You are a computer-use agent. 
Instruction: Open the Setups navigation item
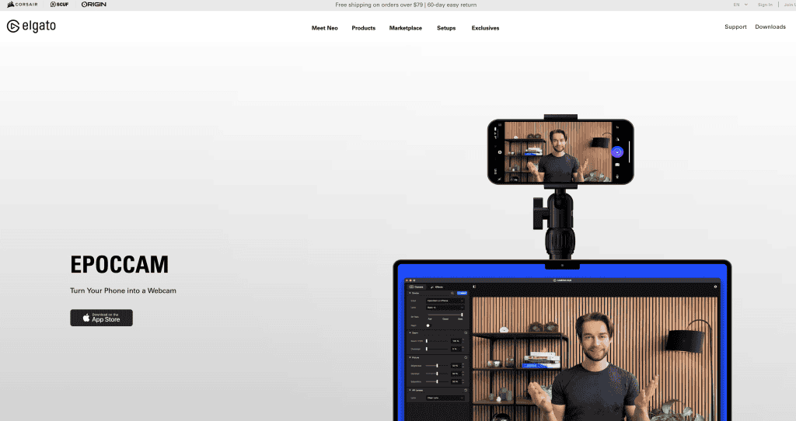446,28
